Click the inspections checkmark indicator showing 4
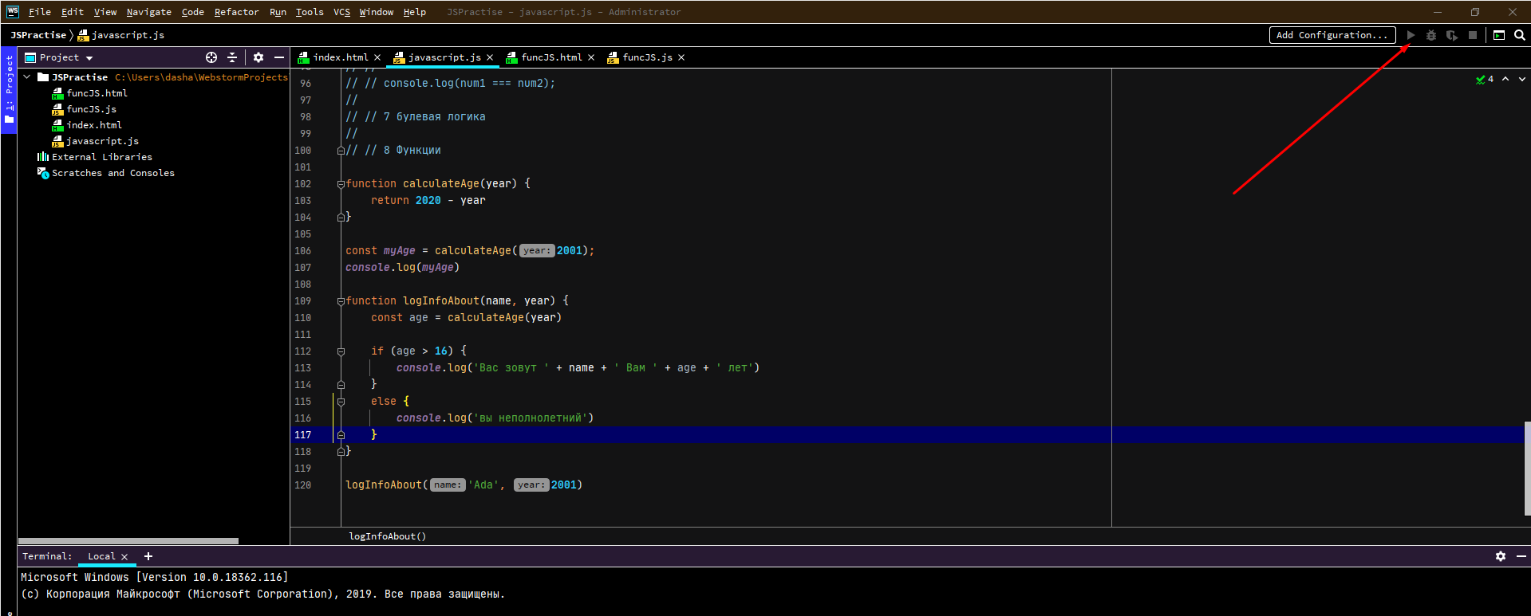This screenshot has height=616, width=1531. click(1485, 79)
